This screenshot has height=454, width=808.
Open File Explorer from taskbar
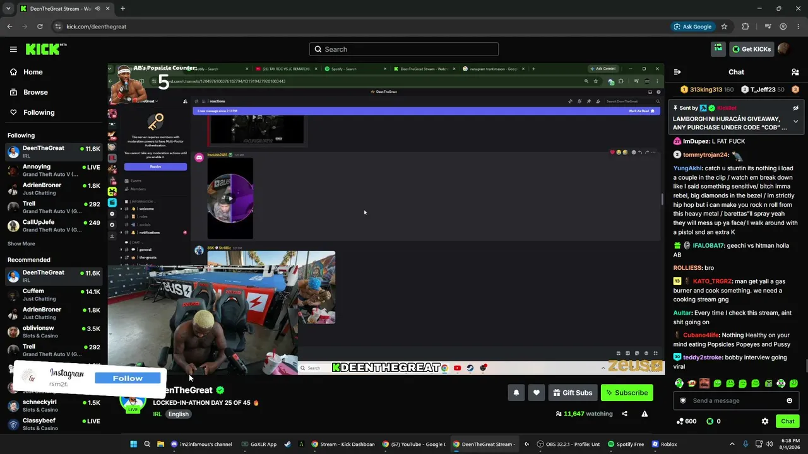[160, 444]
